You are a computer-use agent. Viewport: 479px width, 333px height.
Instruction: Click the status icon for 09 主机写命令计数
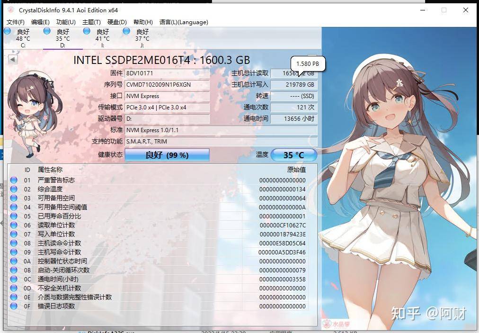pos(14,252)
